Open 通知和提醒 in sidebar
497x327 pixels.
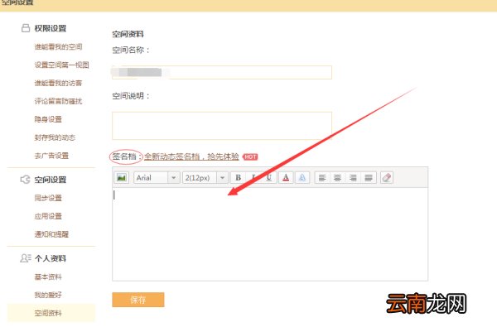tap(51, 234)
